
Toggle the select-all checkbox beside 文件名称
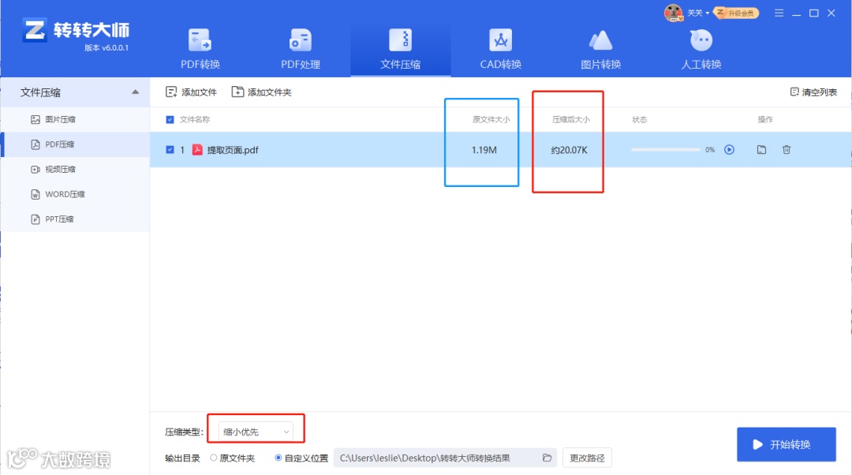pyautogui.click(x=170, y=120)
